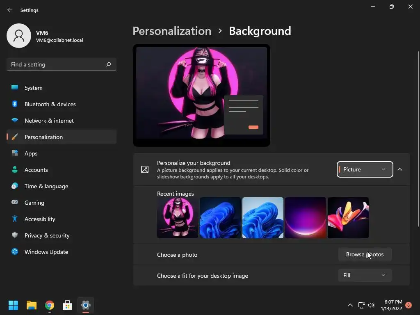Open System settings

tap(62, 88)
